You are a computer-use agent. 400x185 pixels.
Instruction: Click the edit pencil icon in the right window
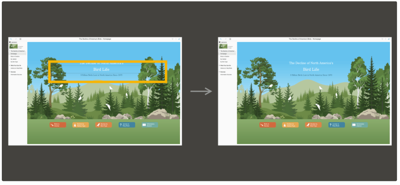click(389, 39)
